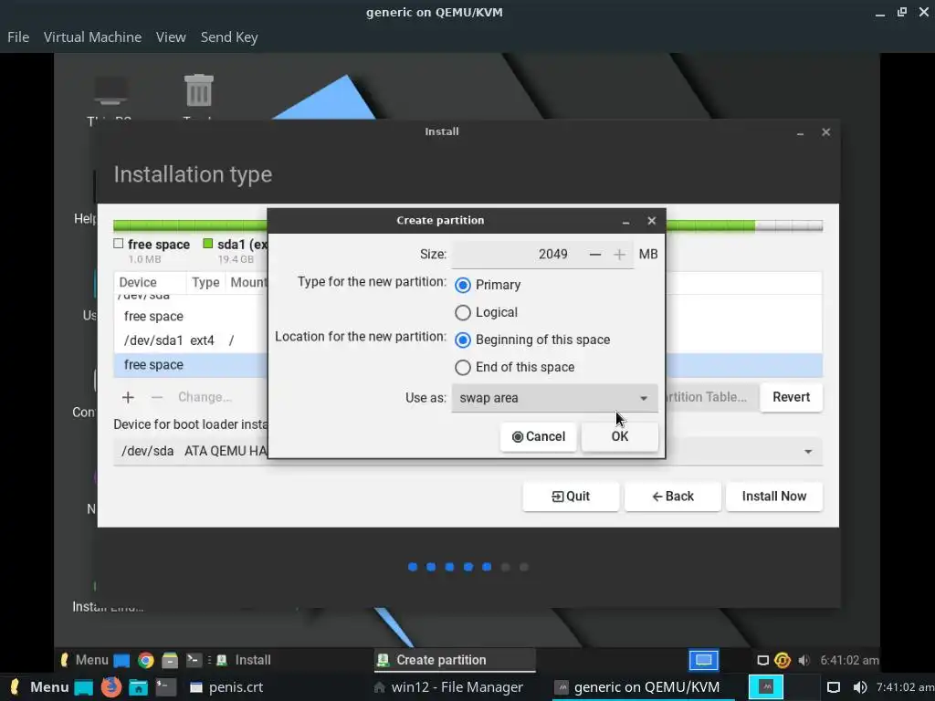Open the Trash icon on the guest desktop
Screen dimensions: 935x701
click(198, 90)
